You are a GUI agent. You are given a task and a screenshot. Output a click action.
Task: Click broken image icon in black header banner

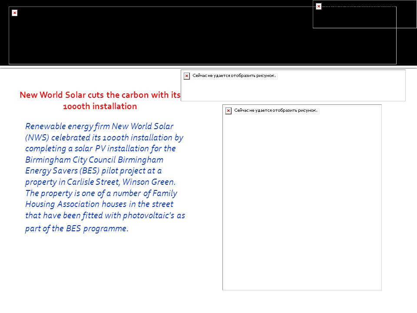(15, 13)
